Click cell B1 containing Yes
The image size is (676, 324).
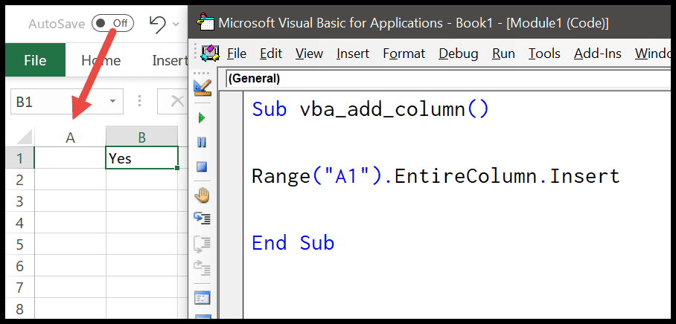[142, 158]
